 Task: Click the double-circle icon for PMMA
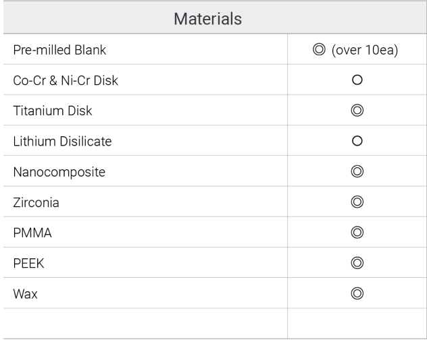357,233
